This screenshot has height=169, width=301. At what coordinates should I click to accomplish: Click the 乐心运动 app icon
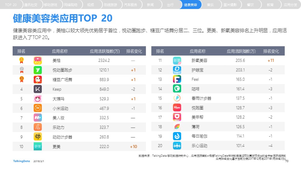(x=177, y=146)
